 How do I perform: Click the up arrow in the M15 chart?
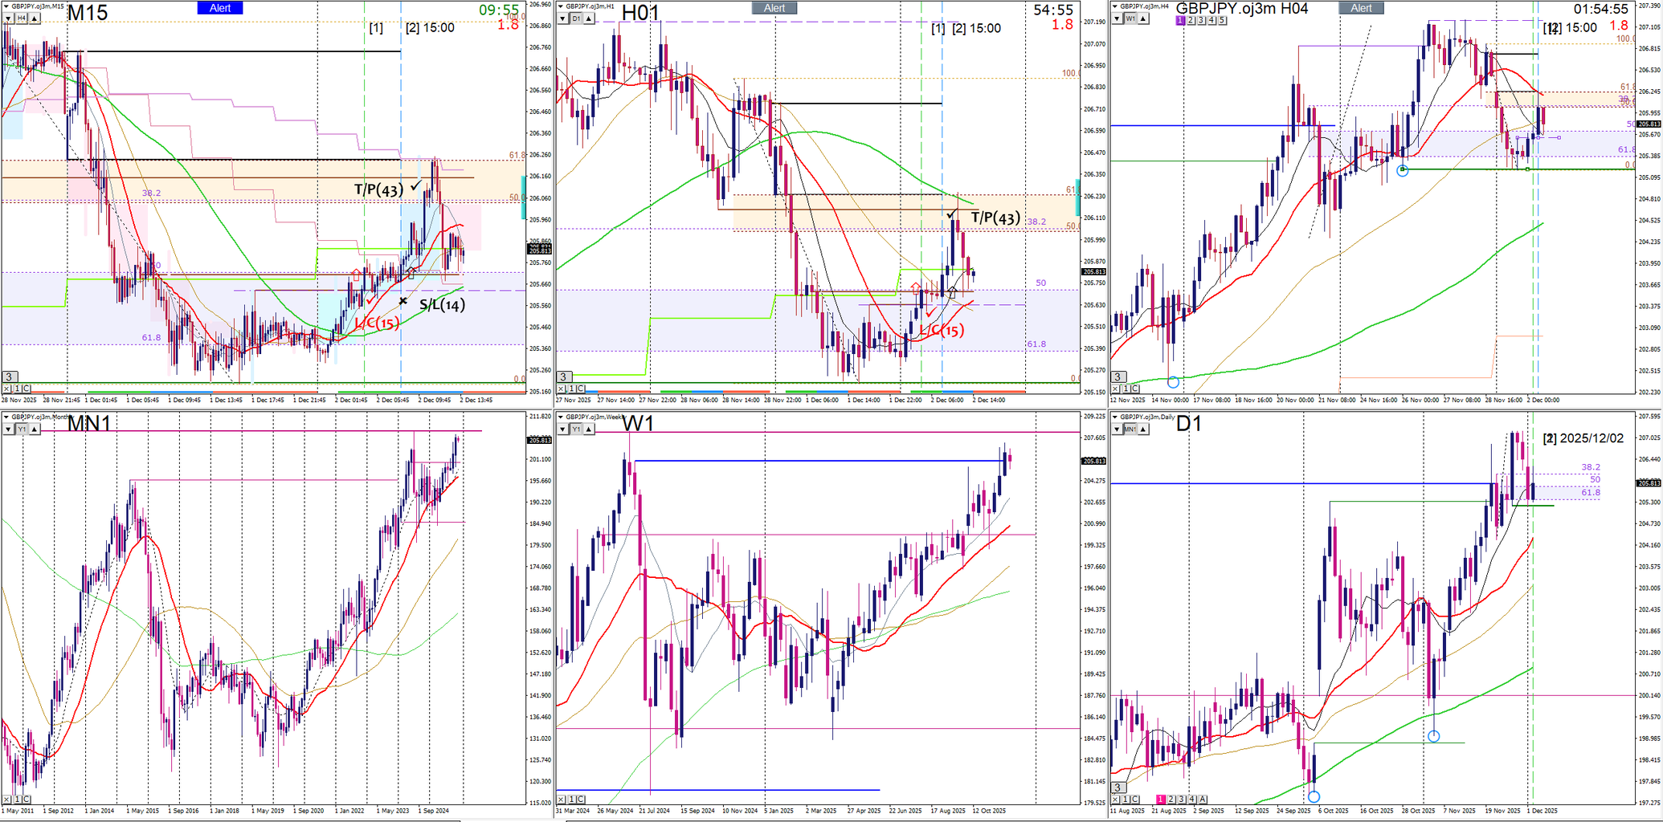click(34, 18)
